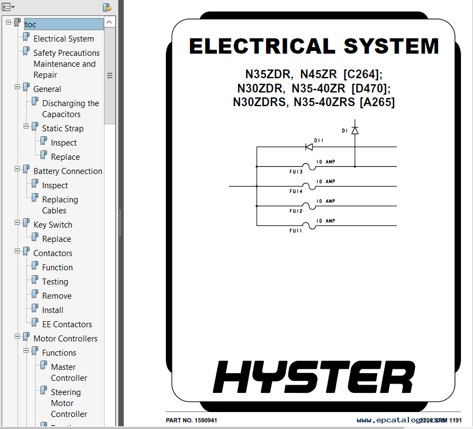Collapse the Contactors bookmark branch

point(17,251)
